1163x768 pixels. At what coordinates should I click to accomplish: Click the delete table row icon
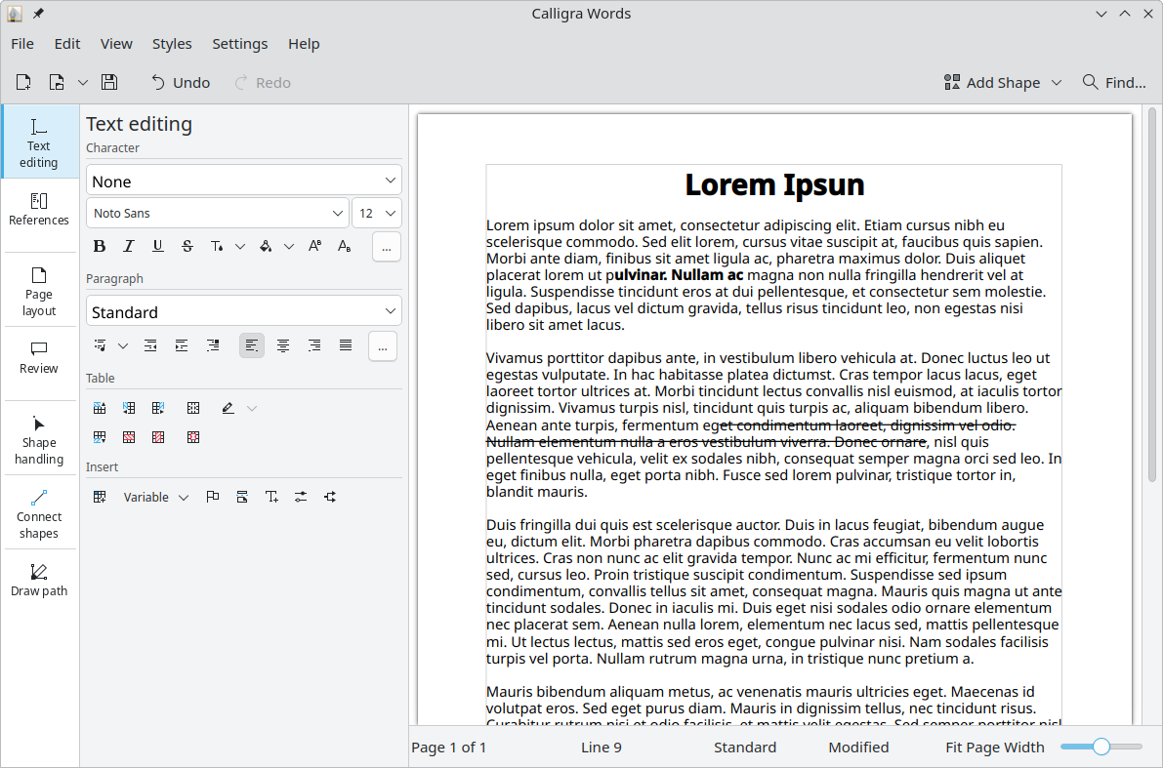pyautogui.click(x=129, y=437)
